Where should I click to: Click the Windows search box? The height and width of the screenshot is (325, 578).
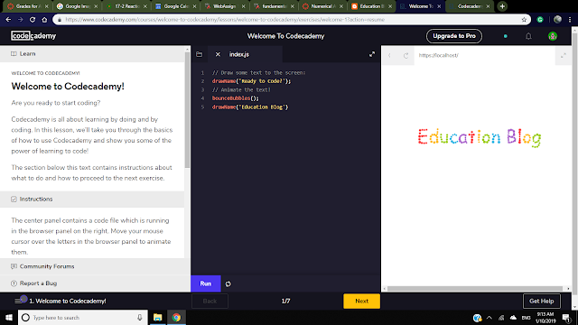pos(83,317)
